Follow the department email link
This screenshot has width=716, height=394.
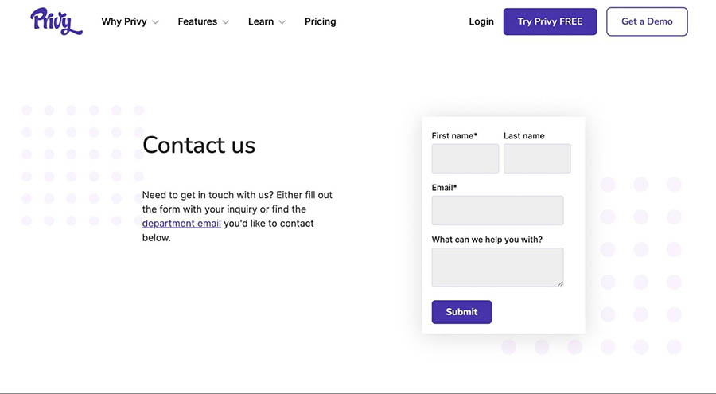181,224
